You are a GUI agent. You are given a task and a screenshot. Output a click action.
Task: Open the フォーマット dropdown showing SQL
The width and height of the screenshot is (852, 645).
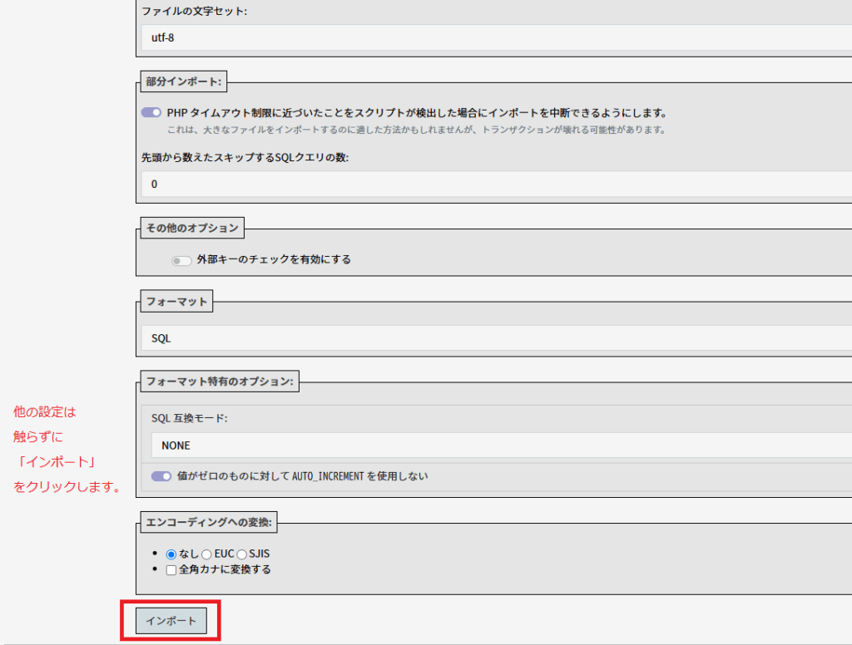coord(496,338)
